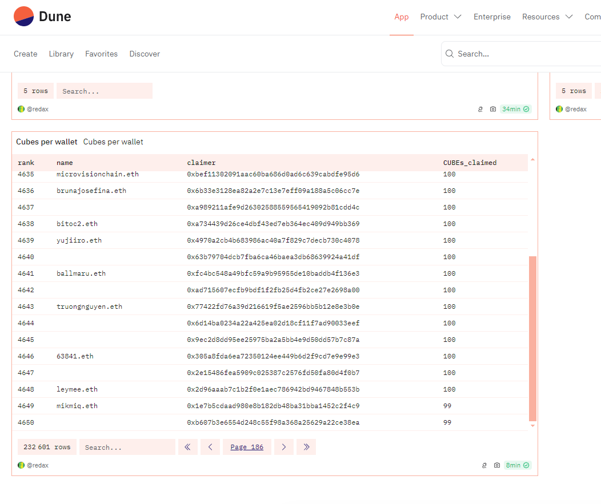Viewport: 601px width, 504px height.
Task: Click Cubes per wallet bold title
Action: pos(47,142)
